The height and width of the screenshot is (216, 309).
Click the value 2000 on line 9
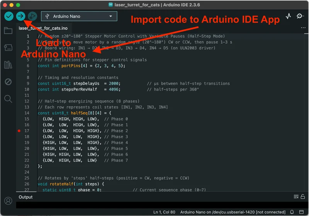click(x=114, y=83)
